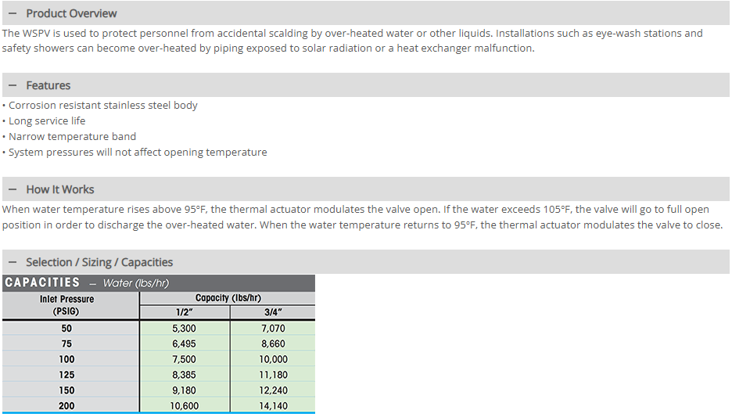Screen dimensions: 732x417
Task: Select the 10,000 capacity cell
Action: tap(273, 359)
